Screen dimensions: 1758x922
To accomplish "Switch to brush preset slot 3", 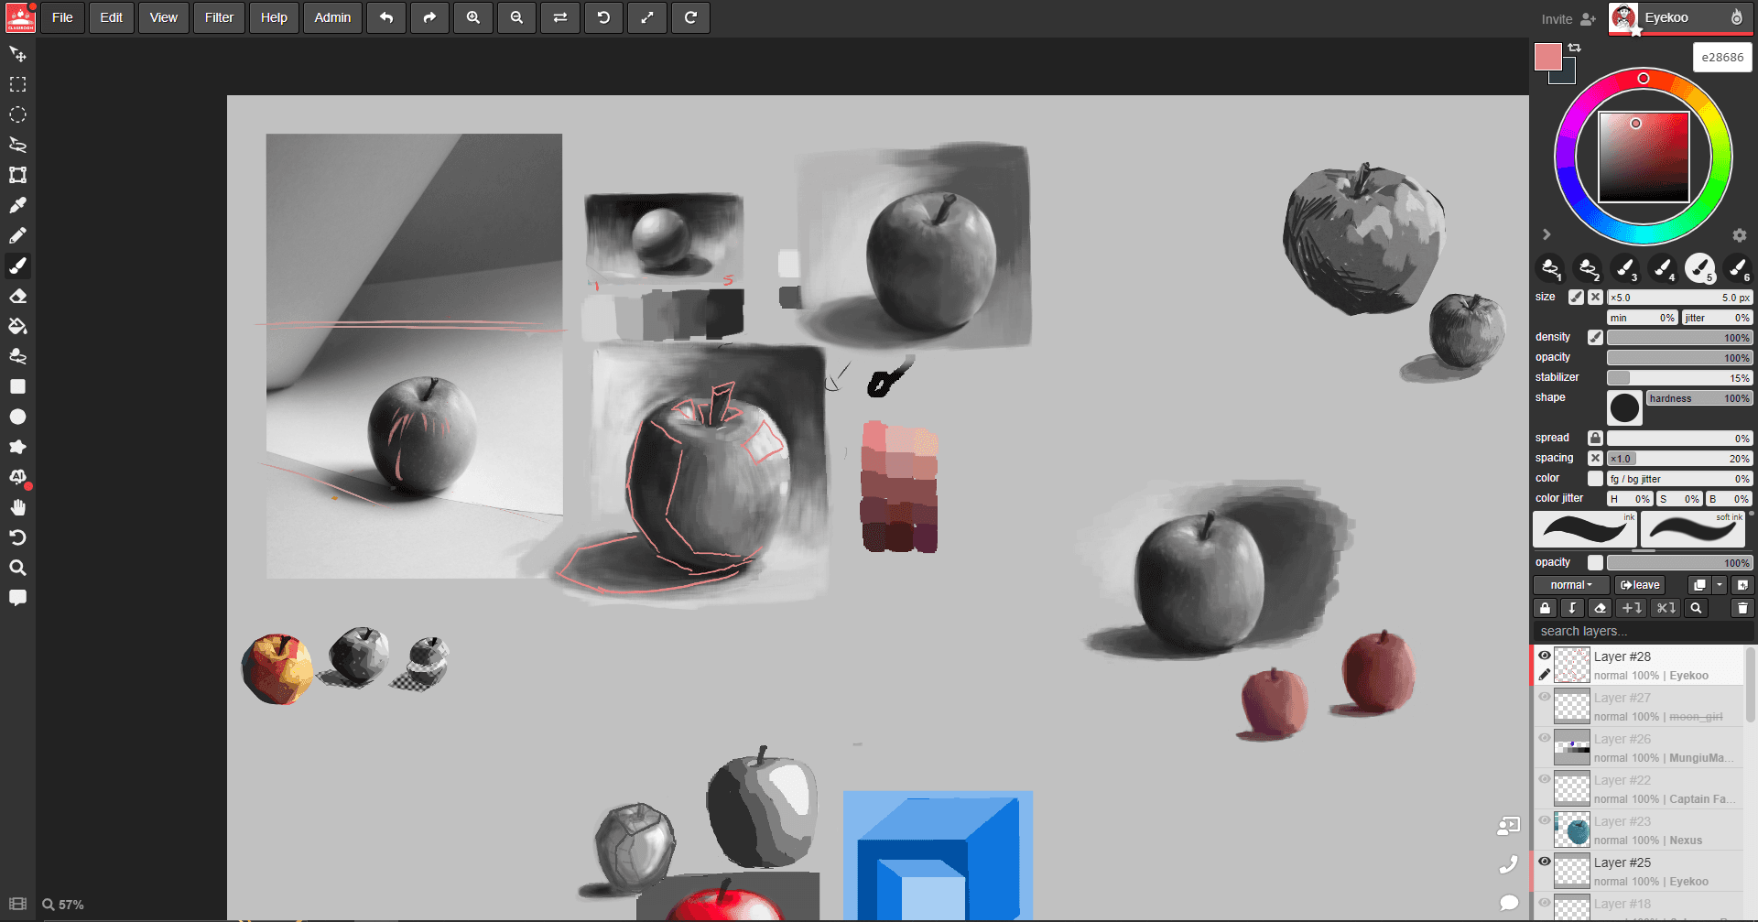I will tap(1625, 268).
